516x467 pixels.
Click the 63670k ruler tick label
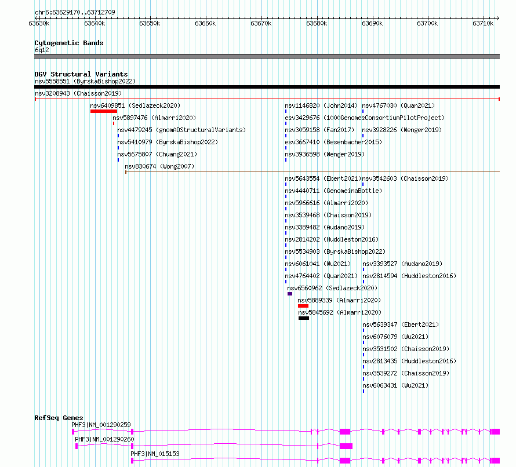pyautogui.click(x=261, y=23)
